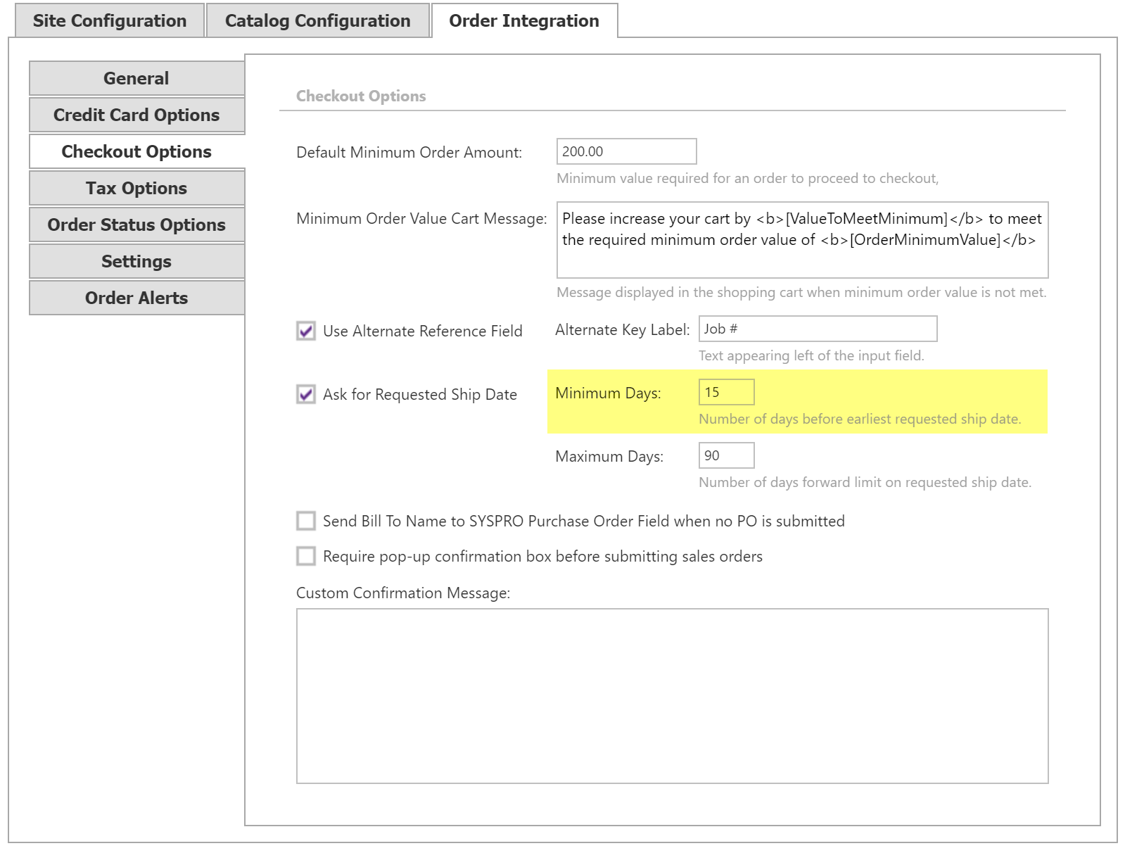The image size is (1125, 853).
Task: Go to Tax Options section
Action: tap(136, 188)
